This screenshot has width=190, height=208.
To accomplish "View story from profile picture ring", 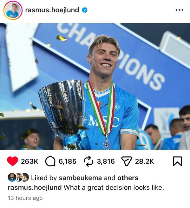I will (13, 10).
